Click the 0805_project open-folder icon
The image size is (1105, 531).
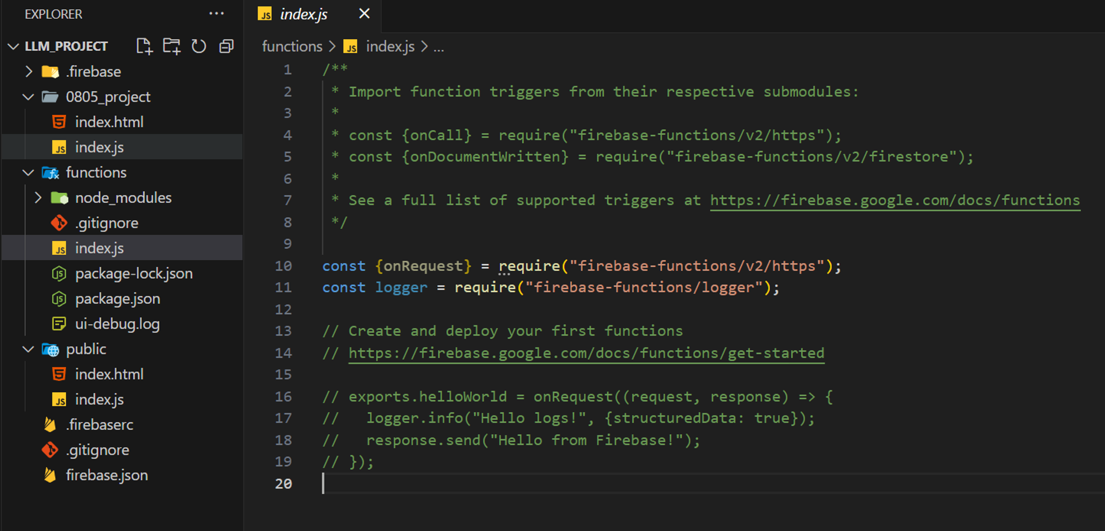pyautogui.click(x=50, y=97)
